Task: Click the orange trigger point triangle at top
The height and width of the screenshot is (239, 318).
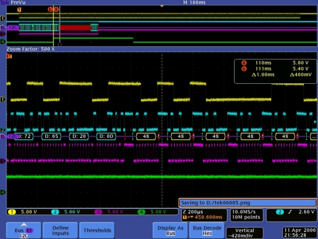Action: coord(161,6)
